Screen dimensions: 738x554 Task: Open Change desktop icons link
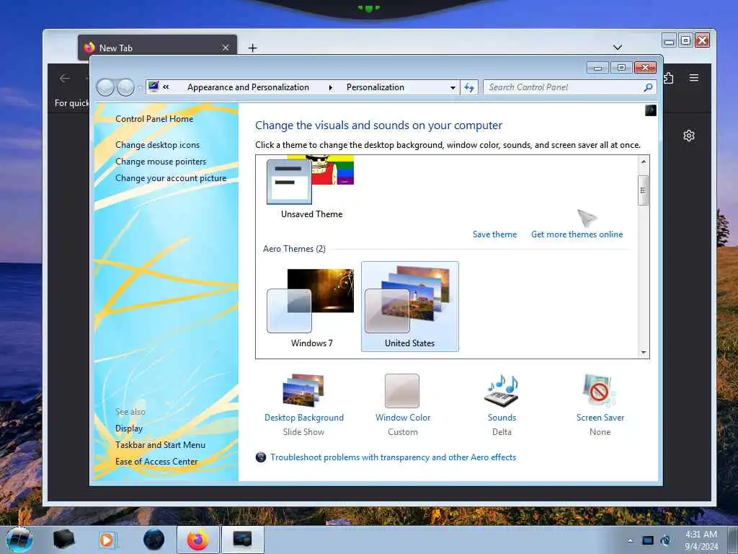[x=157, y=145]
